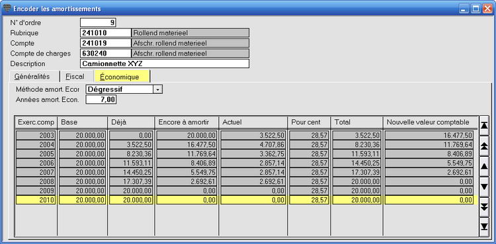The image size is (496, 244).
Task: Click Compte de charges field 630240
Action: point(106,53)
